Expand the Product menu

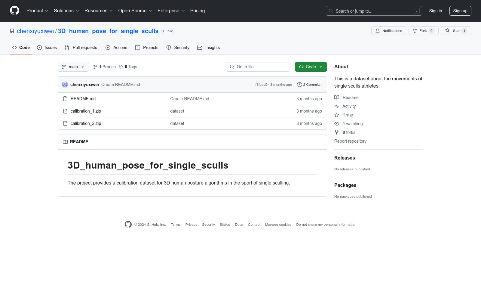pos(37,11)
